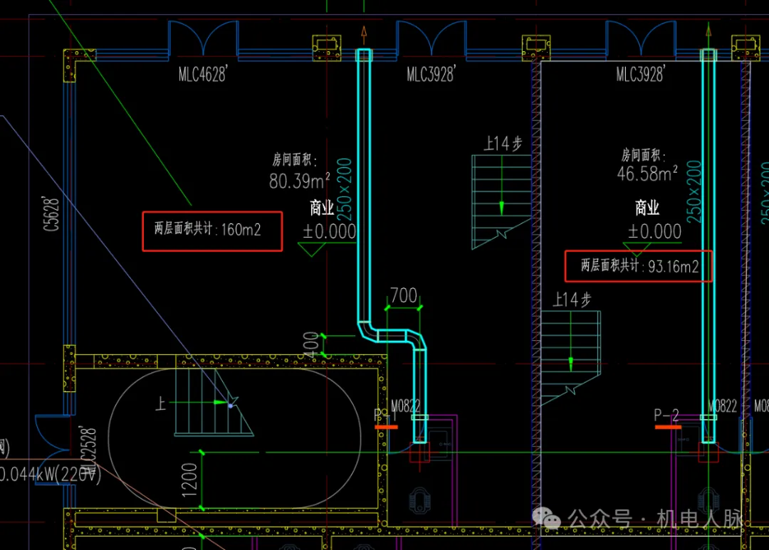769x550 pixels.
Task: Click the 机电人脉 watermark text
Action: [x=700, y=520]
